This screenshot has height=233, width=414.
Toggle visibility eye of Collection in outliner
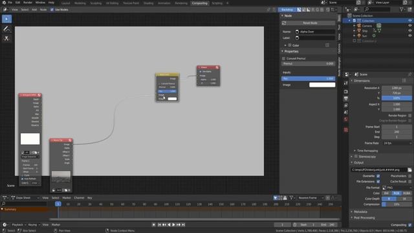tap(409, 21)
